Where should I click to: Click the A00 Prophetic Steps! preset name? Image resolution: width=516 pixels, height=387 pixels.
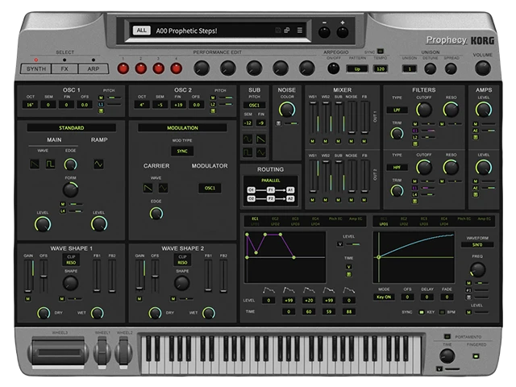[x=186, y=31]
